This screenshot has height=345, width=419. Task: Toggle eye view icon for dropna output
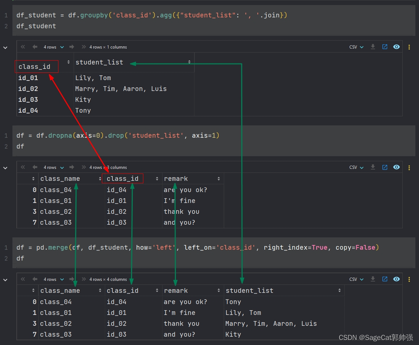tap(397, 167)
